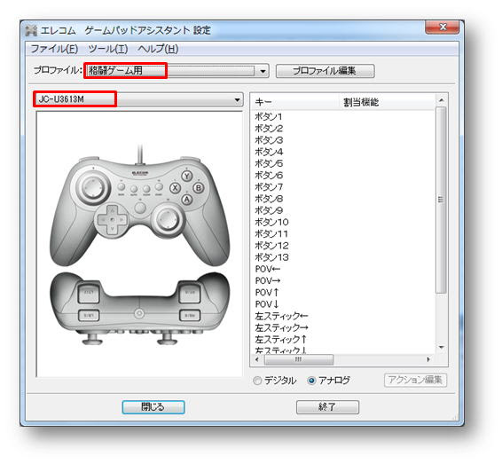502x464 pixels.
Task: Select the デジタル radio button
Action: [x=275, y=381]
